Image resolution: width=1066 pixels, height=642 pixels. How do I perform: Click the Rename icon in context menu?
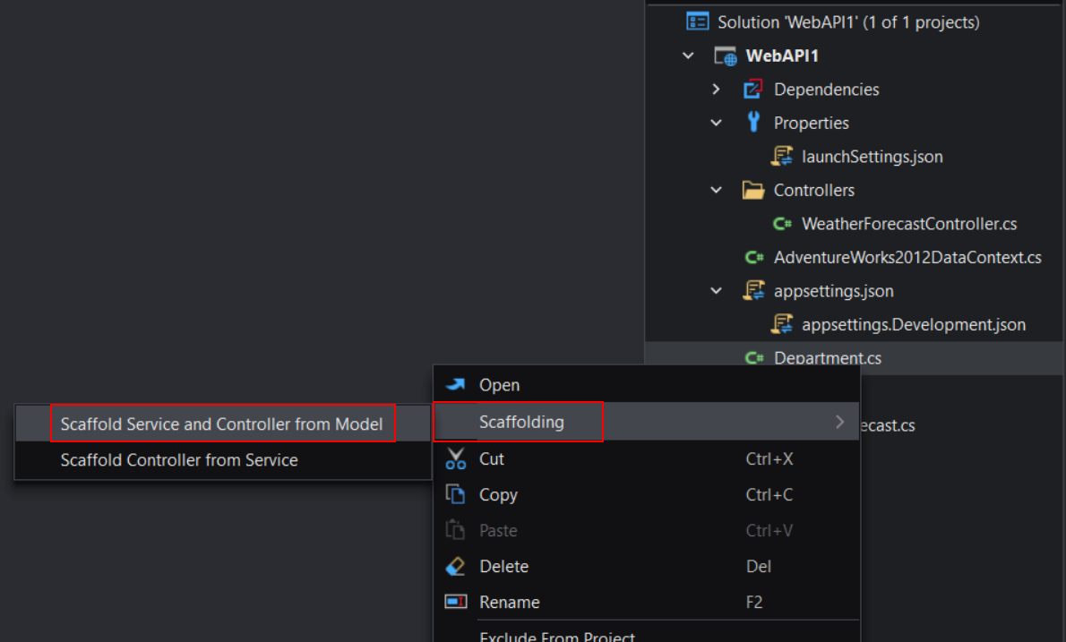tap(456, 603)
